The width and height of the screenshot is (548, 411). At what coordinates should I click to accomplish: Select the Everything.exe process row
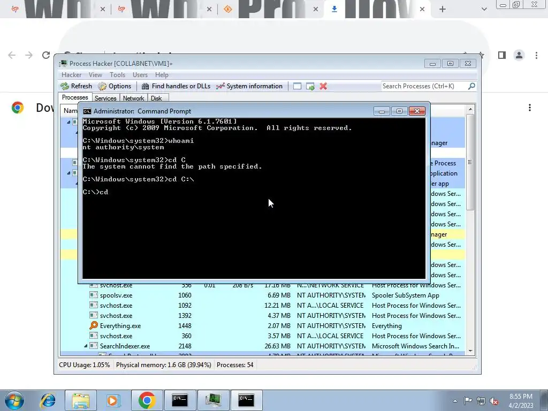[262, 326]
